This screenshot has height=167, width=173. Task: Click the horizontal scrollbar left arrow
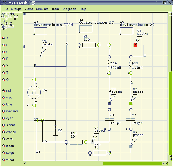25,163
